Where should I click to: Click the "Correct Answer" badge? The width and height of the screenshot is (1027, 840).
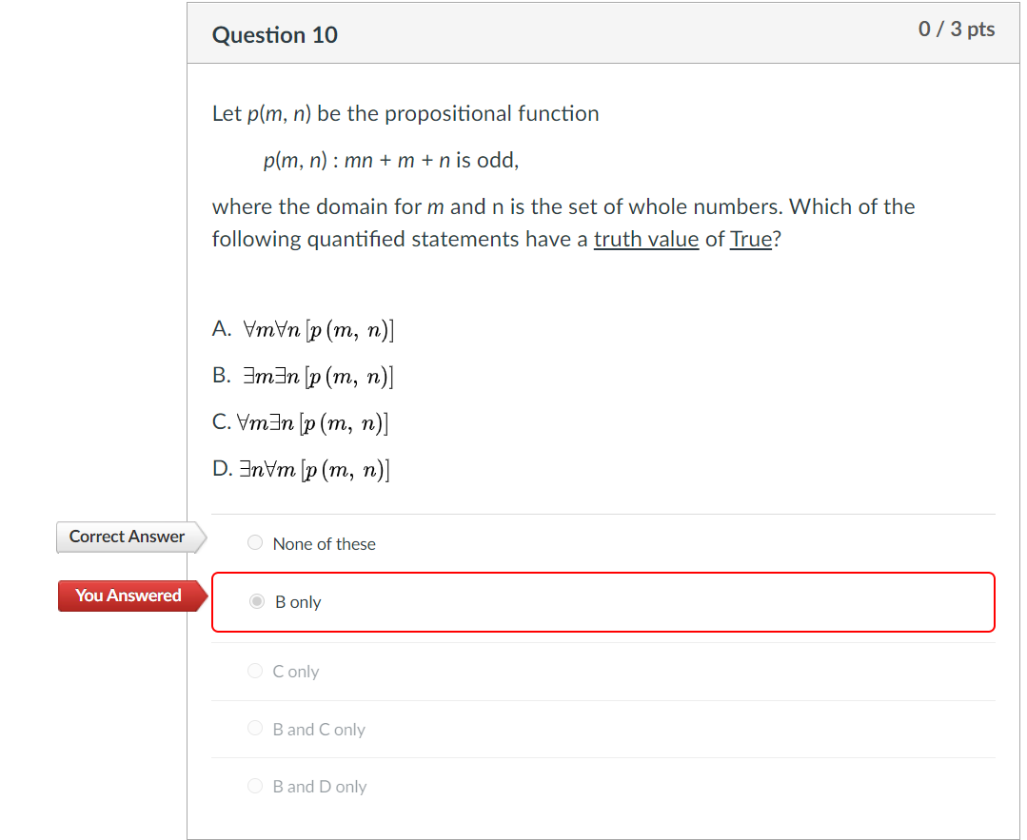[125, 537]
